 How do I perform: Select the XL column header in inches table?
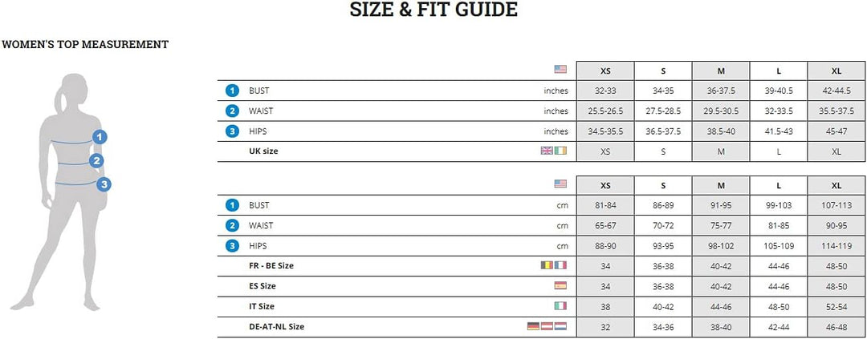click(x=836, y=71)
